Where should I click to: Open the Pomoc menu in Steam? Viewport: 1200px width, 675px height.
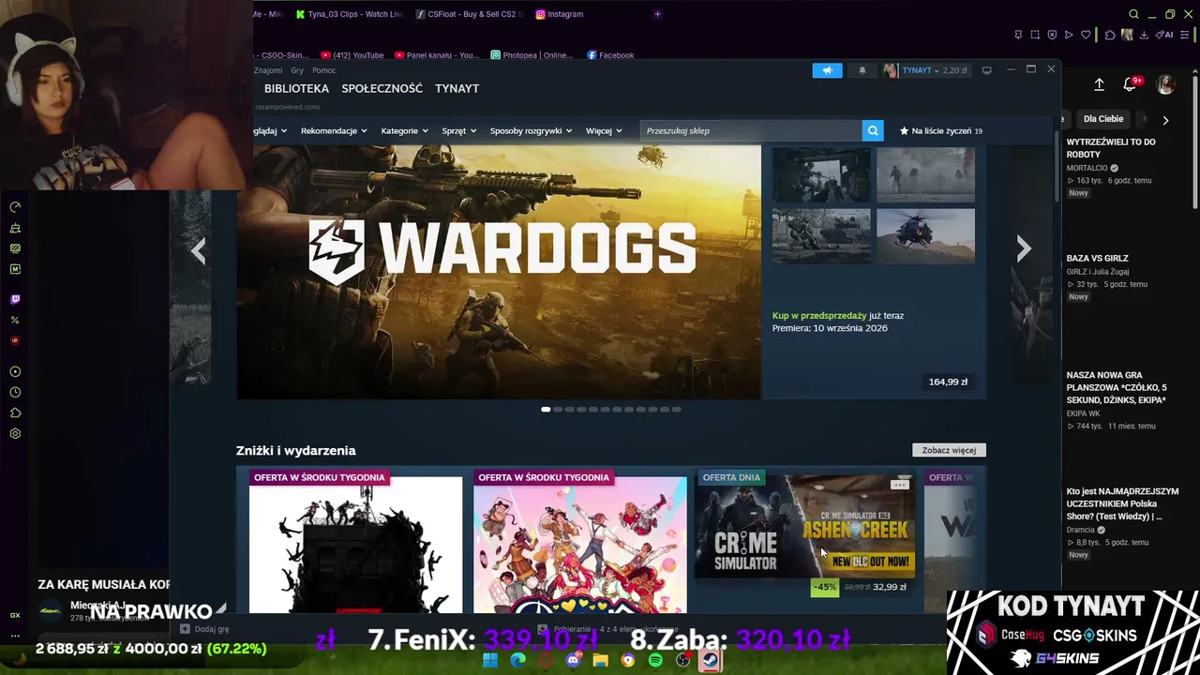point(324,70)
